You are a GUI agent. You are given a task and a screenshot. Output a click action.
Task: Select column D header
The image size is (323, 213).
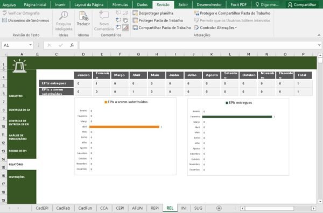(x=83, y=54)
